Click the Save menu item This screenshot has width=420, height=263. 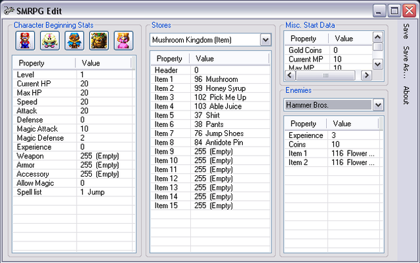click(x=406, y=31)
